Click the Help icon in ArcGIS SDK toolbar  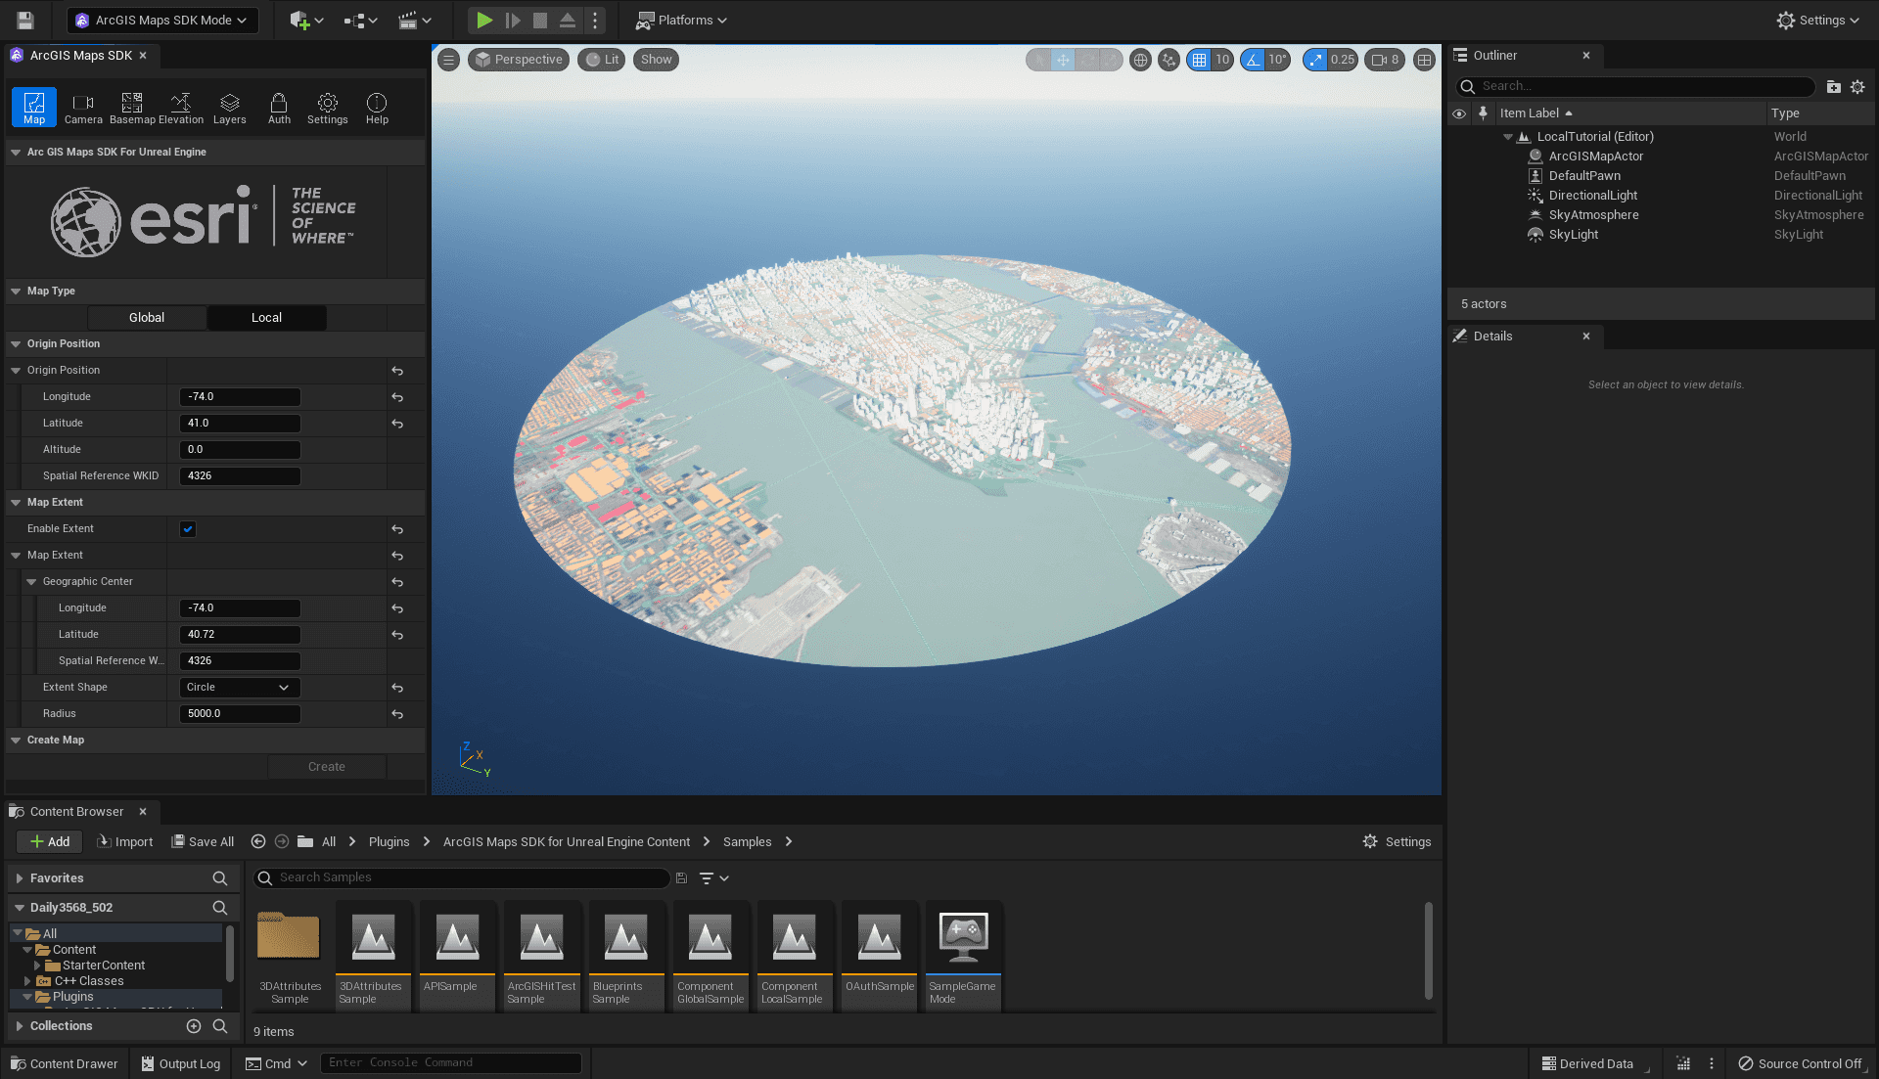coord(376,106)
